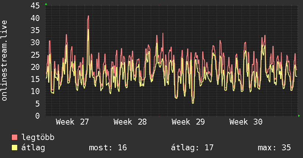Image resolution: width=303 pixels, height=158 pixels.
Task: Click the 0 y-axis tick label
Action: [x=38, y=116]
